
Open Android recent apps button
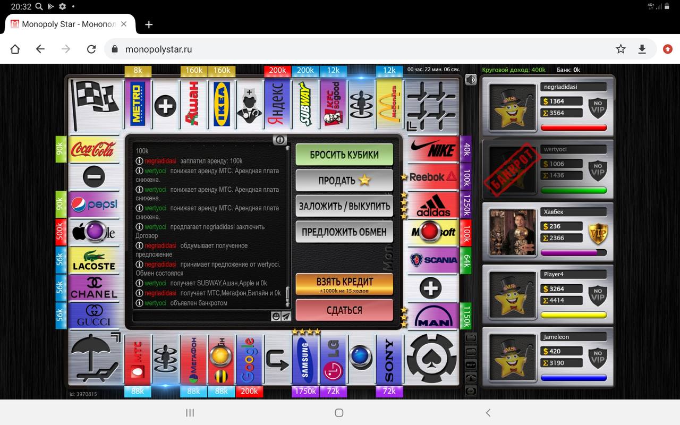(x=190, y=413)
